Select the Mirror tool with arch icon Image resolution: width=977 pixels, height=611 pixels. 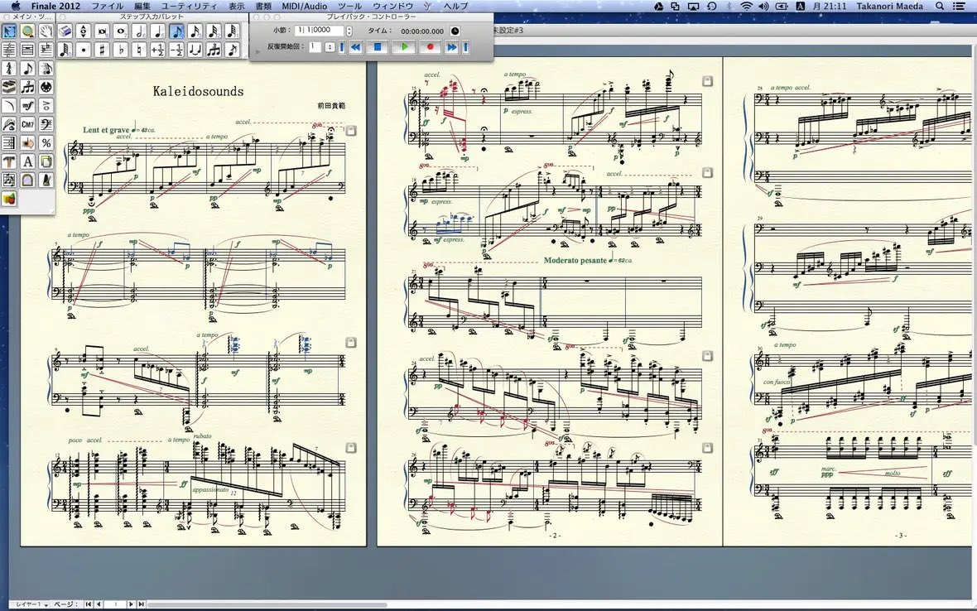coord(27,180)
